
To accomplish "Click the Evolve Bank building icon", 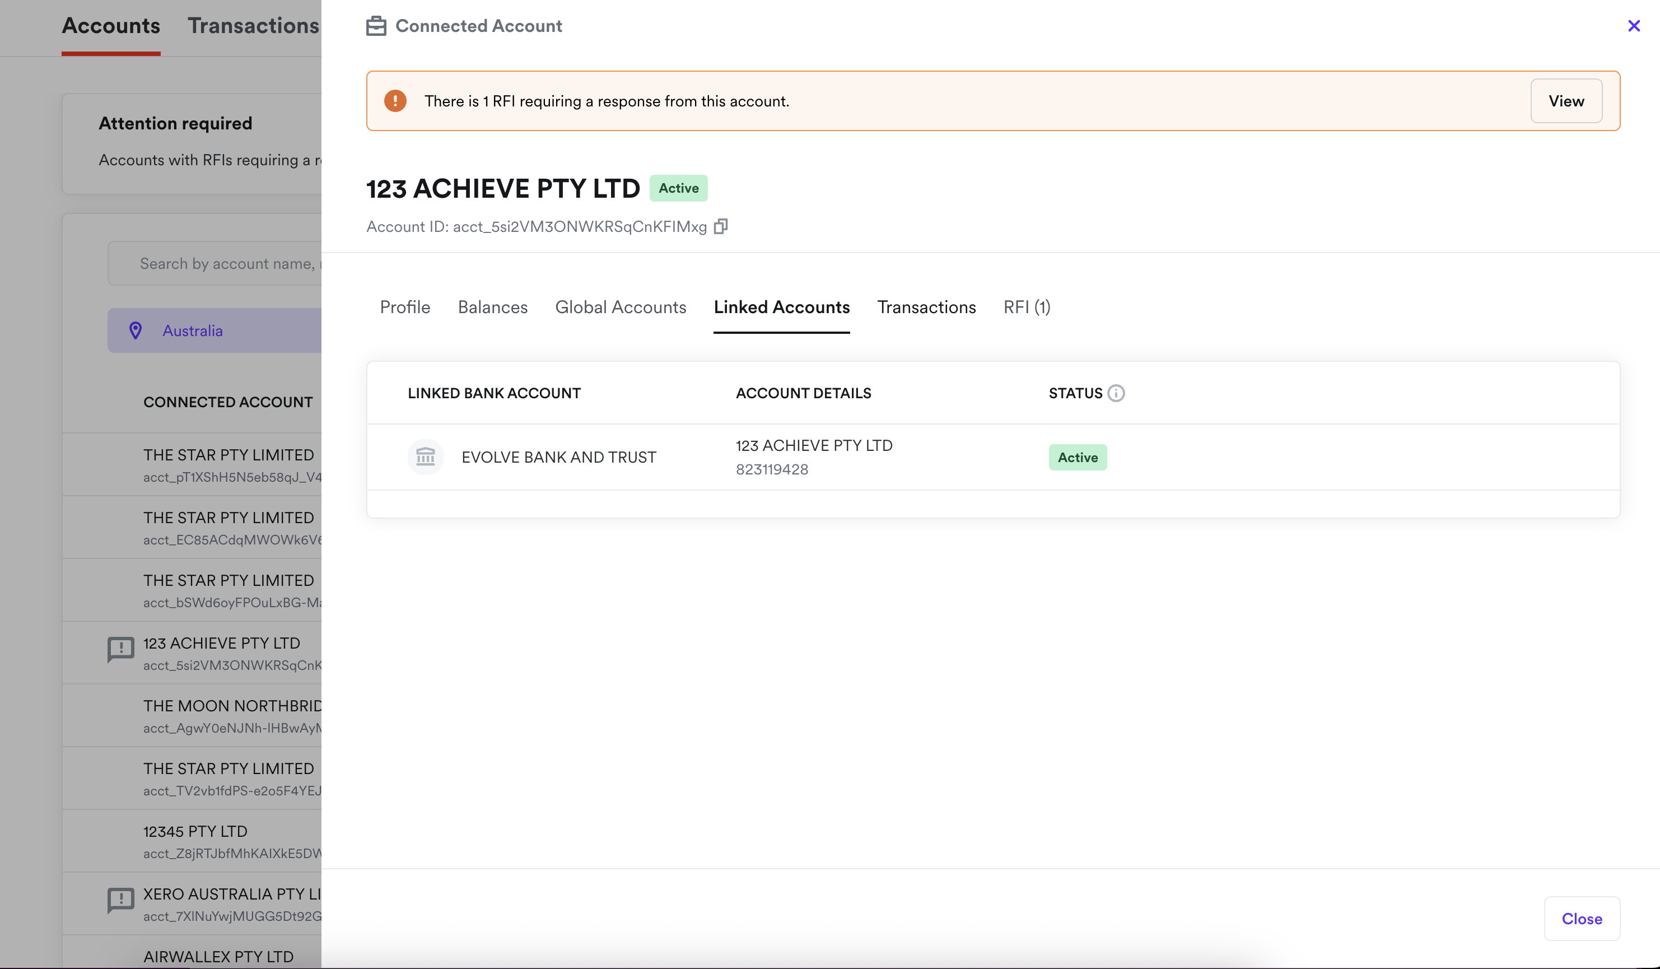I will pos(426,457).
